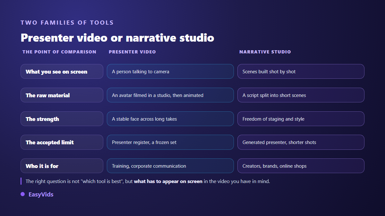The height and width of the screenshot is (216, 385).
Task: Click the bold 'what has to appear on screen' phrase
Action: [168, 181]
